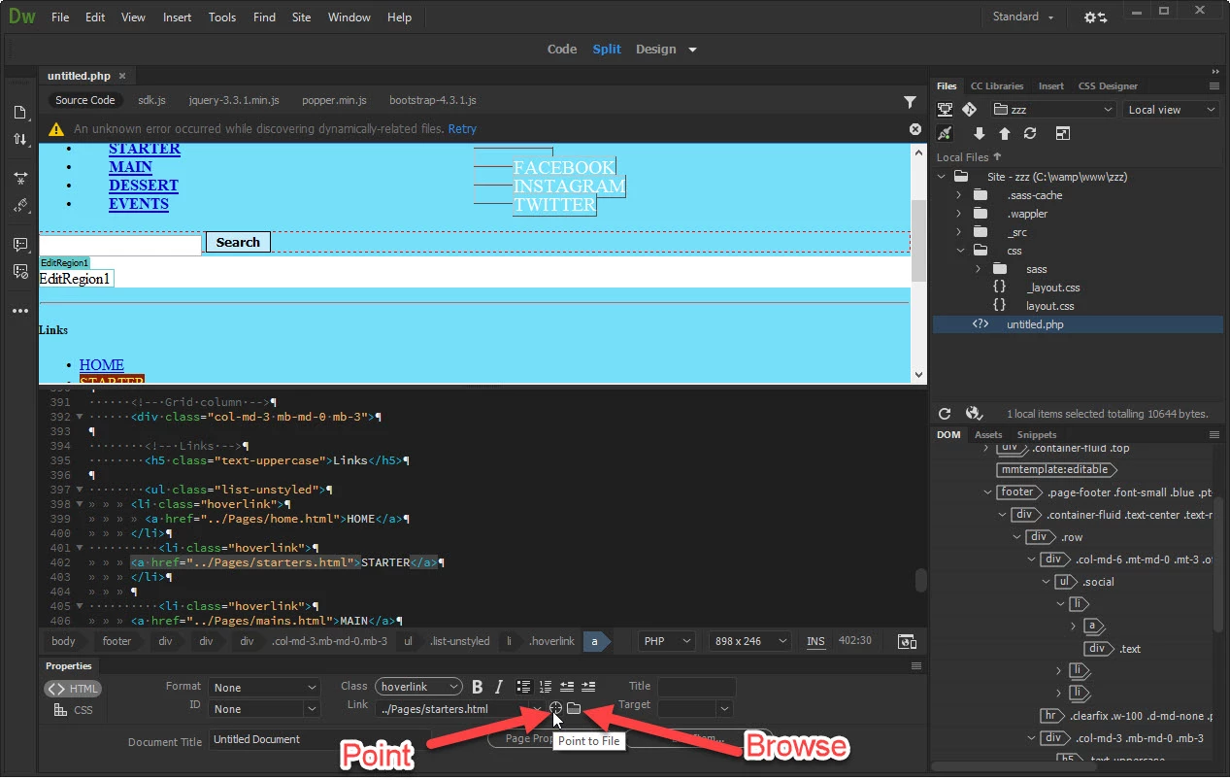Image resolution: width=1230 pixels, height=780 pixels.
Task: Expand the .wappler folder
Action: [959, 214]
